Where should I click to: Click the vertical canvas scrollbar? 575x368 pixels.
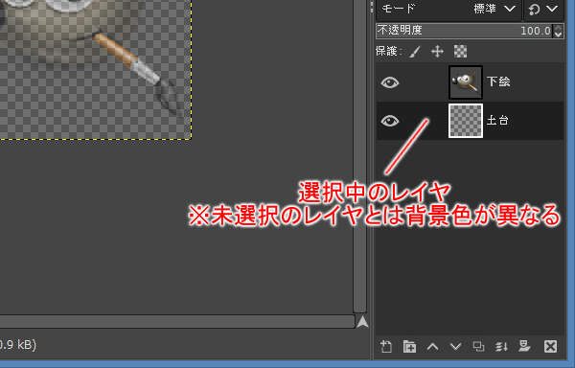point(359,156)
